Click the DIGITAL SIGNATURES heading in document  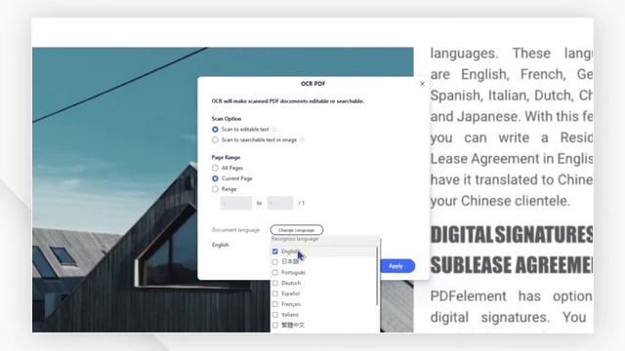pos(512,234)
